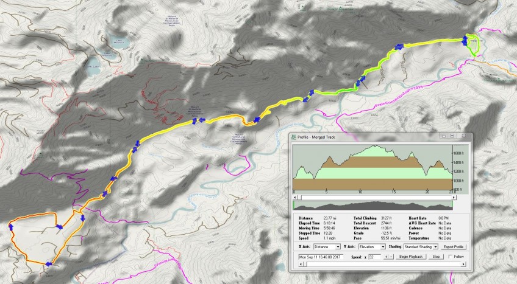Expand the Shading dropdown menu
This screenshot has height=284, width=517.
pyautogui.click(x=435, y=247)
